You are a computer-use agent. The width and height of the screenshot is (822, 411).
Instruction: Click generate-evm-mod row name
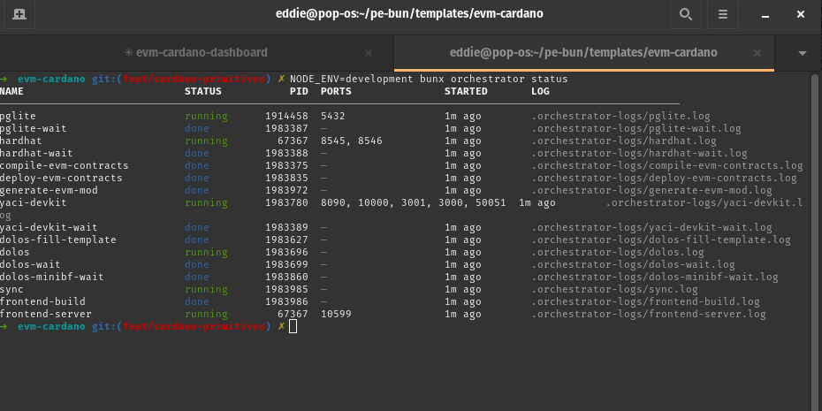point(49,190)
